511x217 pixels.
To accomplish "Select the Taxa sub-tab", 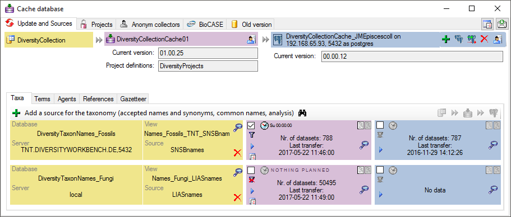I will pyautogui.click(x=19, y=98).
